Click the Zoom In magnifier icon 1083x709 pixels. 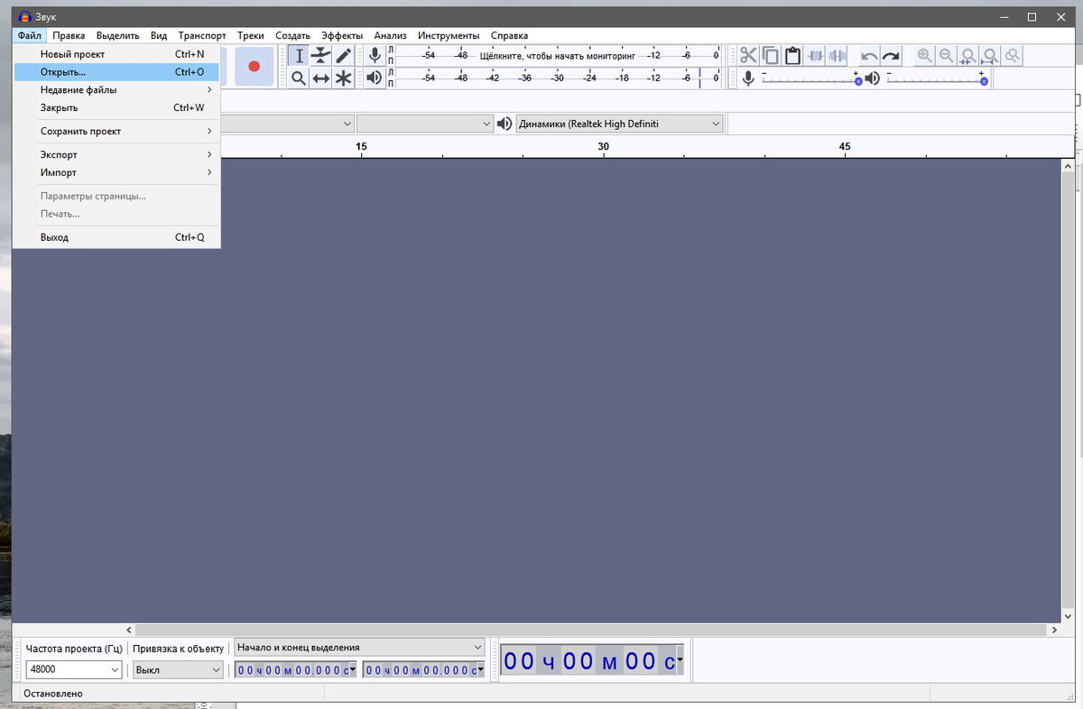[x=923, y=55]
